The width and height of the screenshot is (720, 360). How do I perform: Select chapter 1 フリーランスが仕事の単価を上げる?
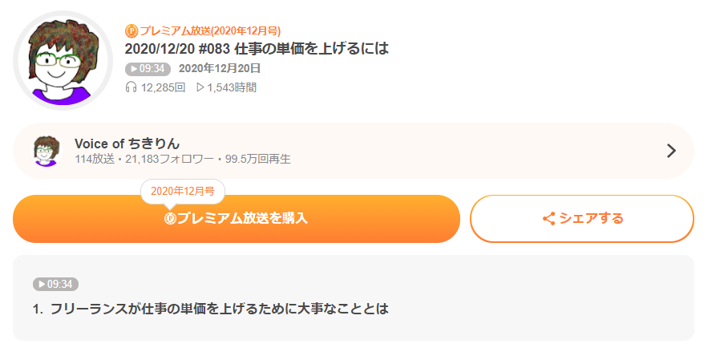[211, 309]
